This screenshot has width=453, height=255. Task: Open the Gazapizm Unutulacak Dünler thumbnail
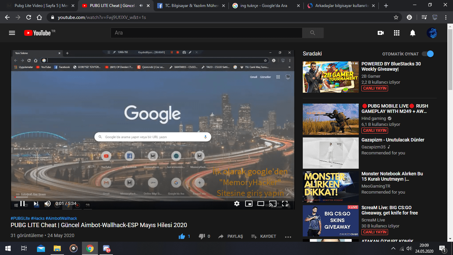click(x=331, y=153)
